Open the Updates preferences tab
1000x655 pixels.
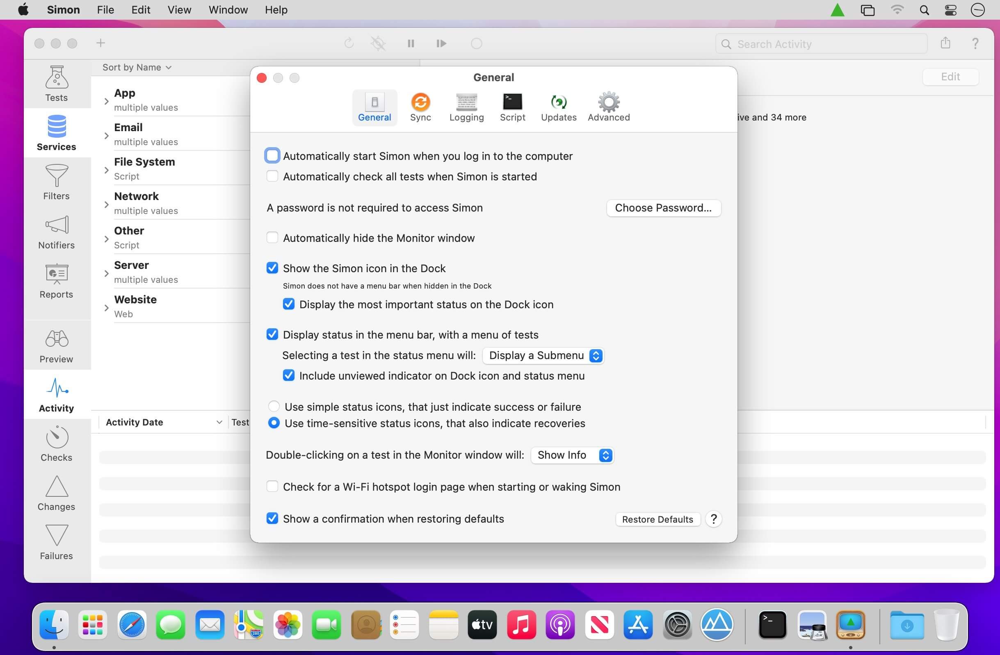(x=558, y=107)
